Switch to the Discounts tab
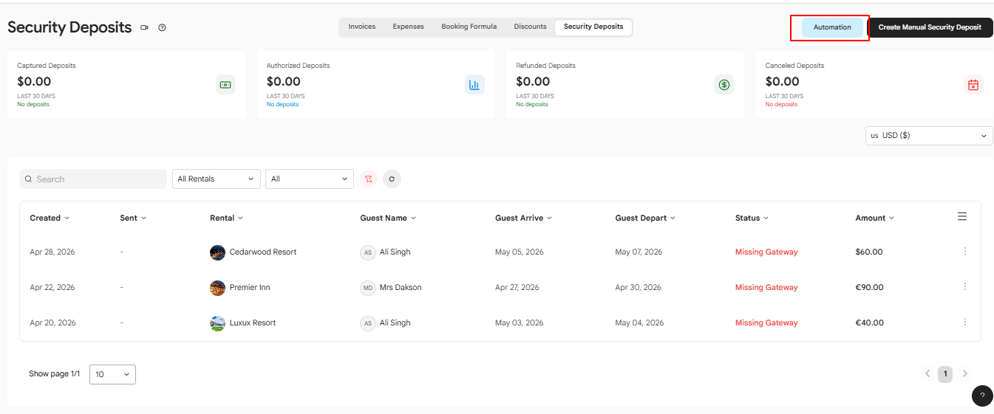This screenshot has width=994, height=414. [531, 27]
